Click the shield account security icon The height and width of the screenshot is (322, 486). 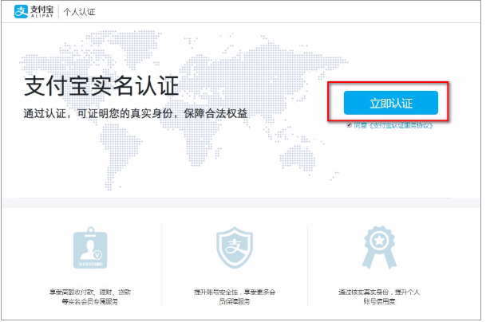click(235, 249)
